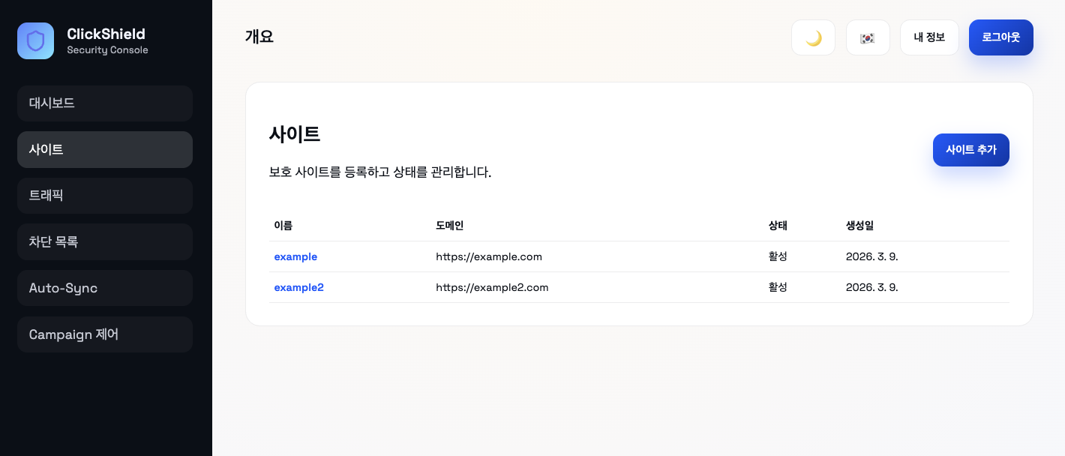
Task: Go to 트래픽 in the sidebar
Action: point(105,196)
